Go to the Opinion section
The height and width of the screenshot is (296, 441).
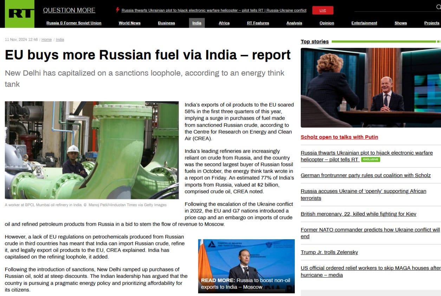click(x=327, y=23)
